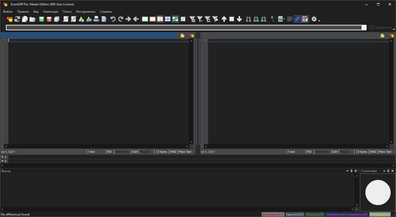Click ANSI encoding in left pane status bar
Viewport: 396px width, 217px height.
173,152
